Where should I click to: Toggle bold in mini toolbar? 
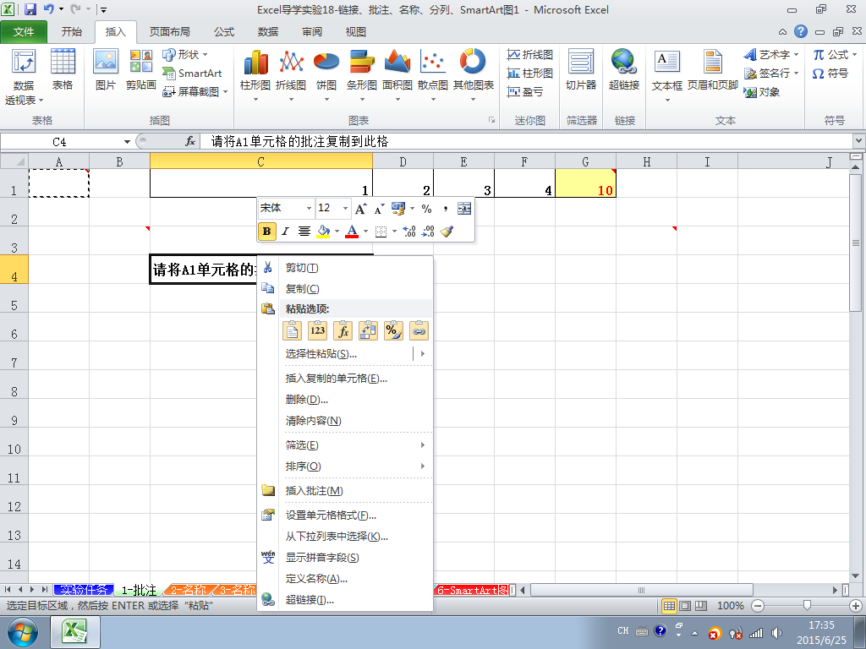click(x=266, y=232)
